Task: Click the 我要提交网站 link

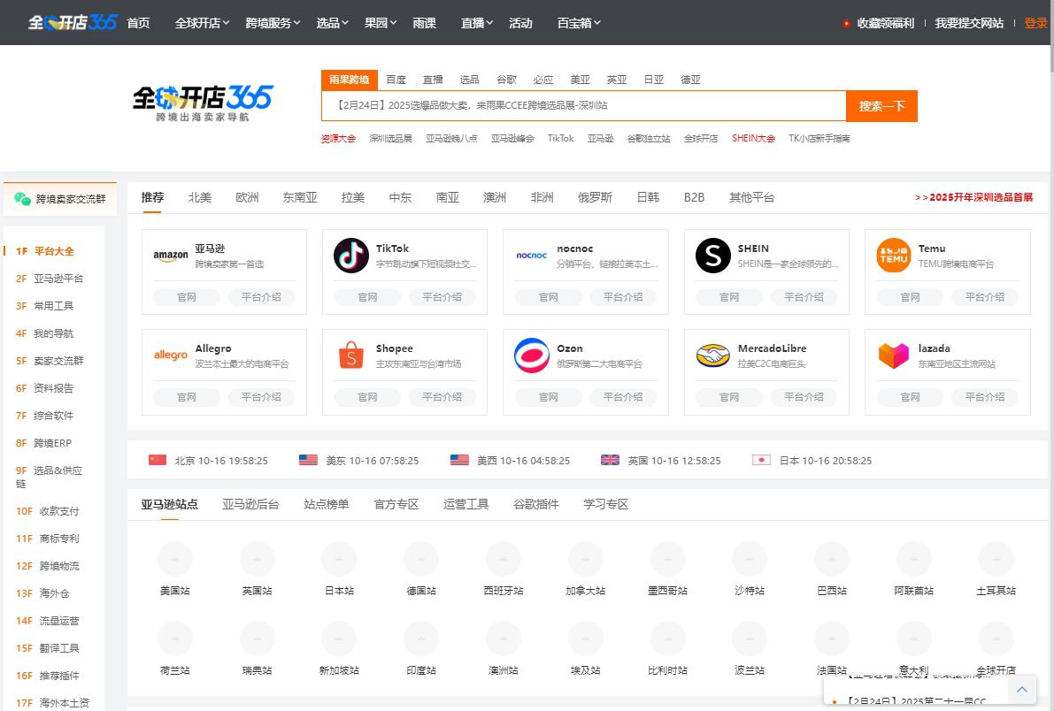Action: pos(969,23)
